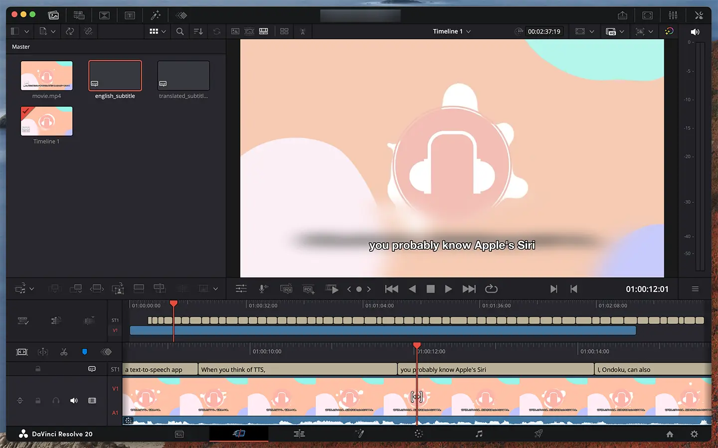Open the import media dropdown arrow
The width and height of the screenshot is (718, 448).
pyautogui.click(x=53, y=31)
